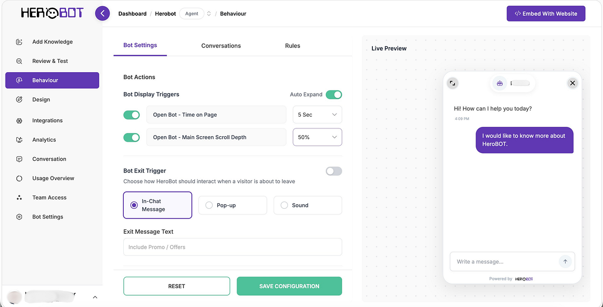Click the RESET button

(x=176, y=286)
